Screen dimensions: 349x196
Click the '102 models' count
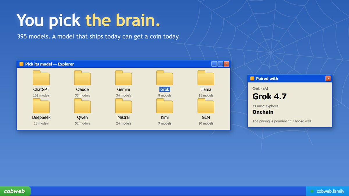[x=41, y=95]
